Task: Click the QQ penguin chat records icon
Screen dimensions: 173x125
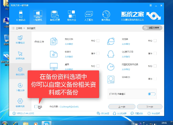Action: point(111,54)
